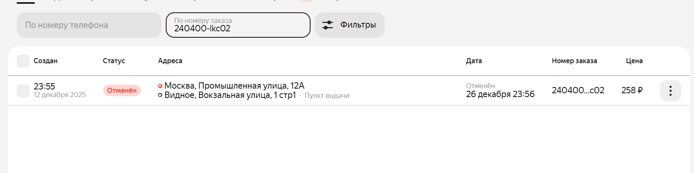Screen dimensions: 694x173
Task: Click the gray destination point marker icon
Action: [160, 95]
